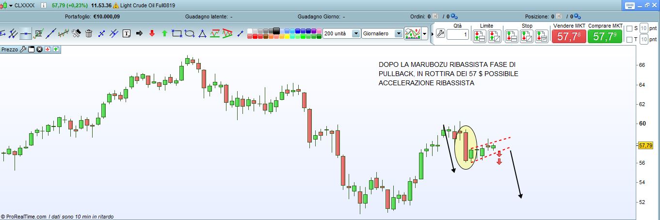Viewport: 660px width, 220px height.
Task: Select the trend line segment tool
Action: 51,33
